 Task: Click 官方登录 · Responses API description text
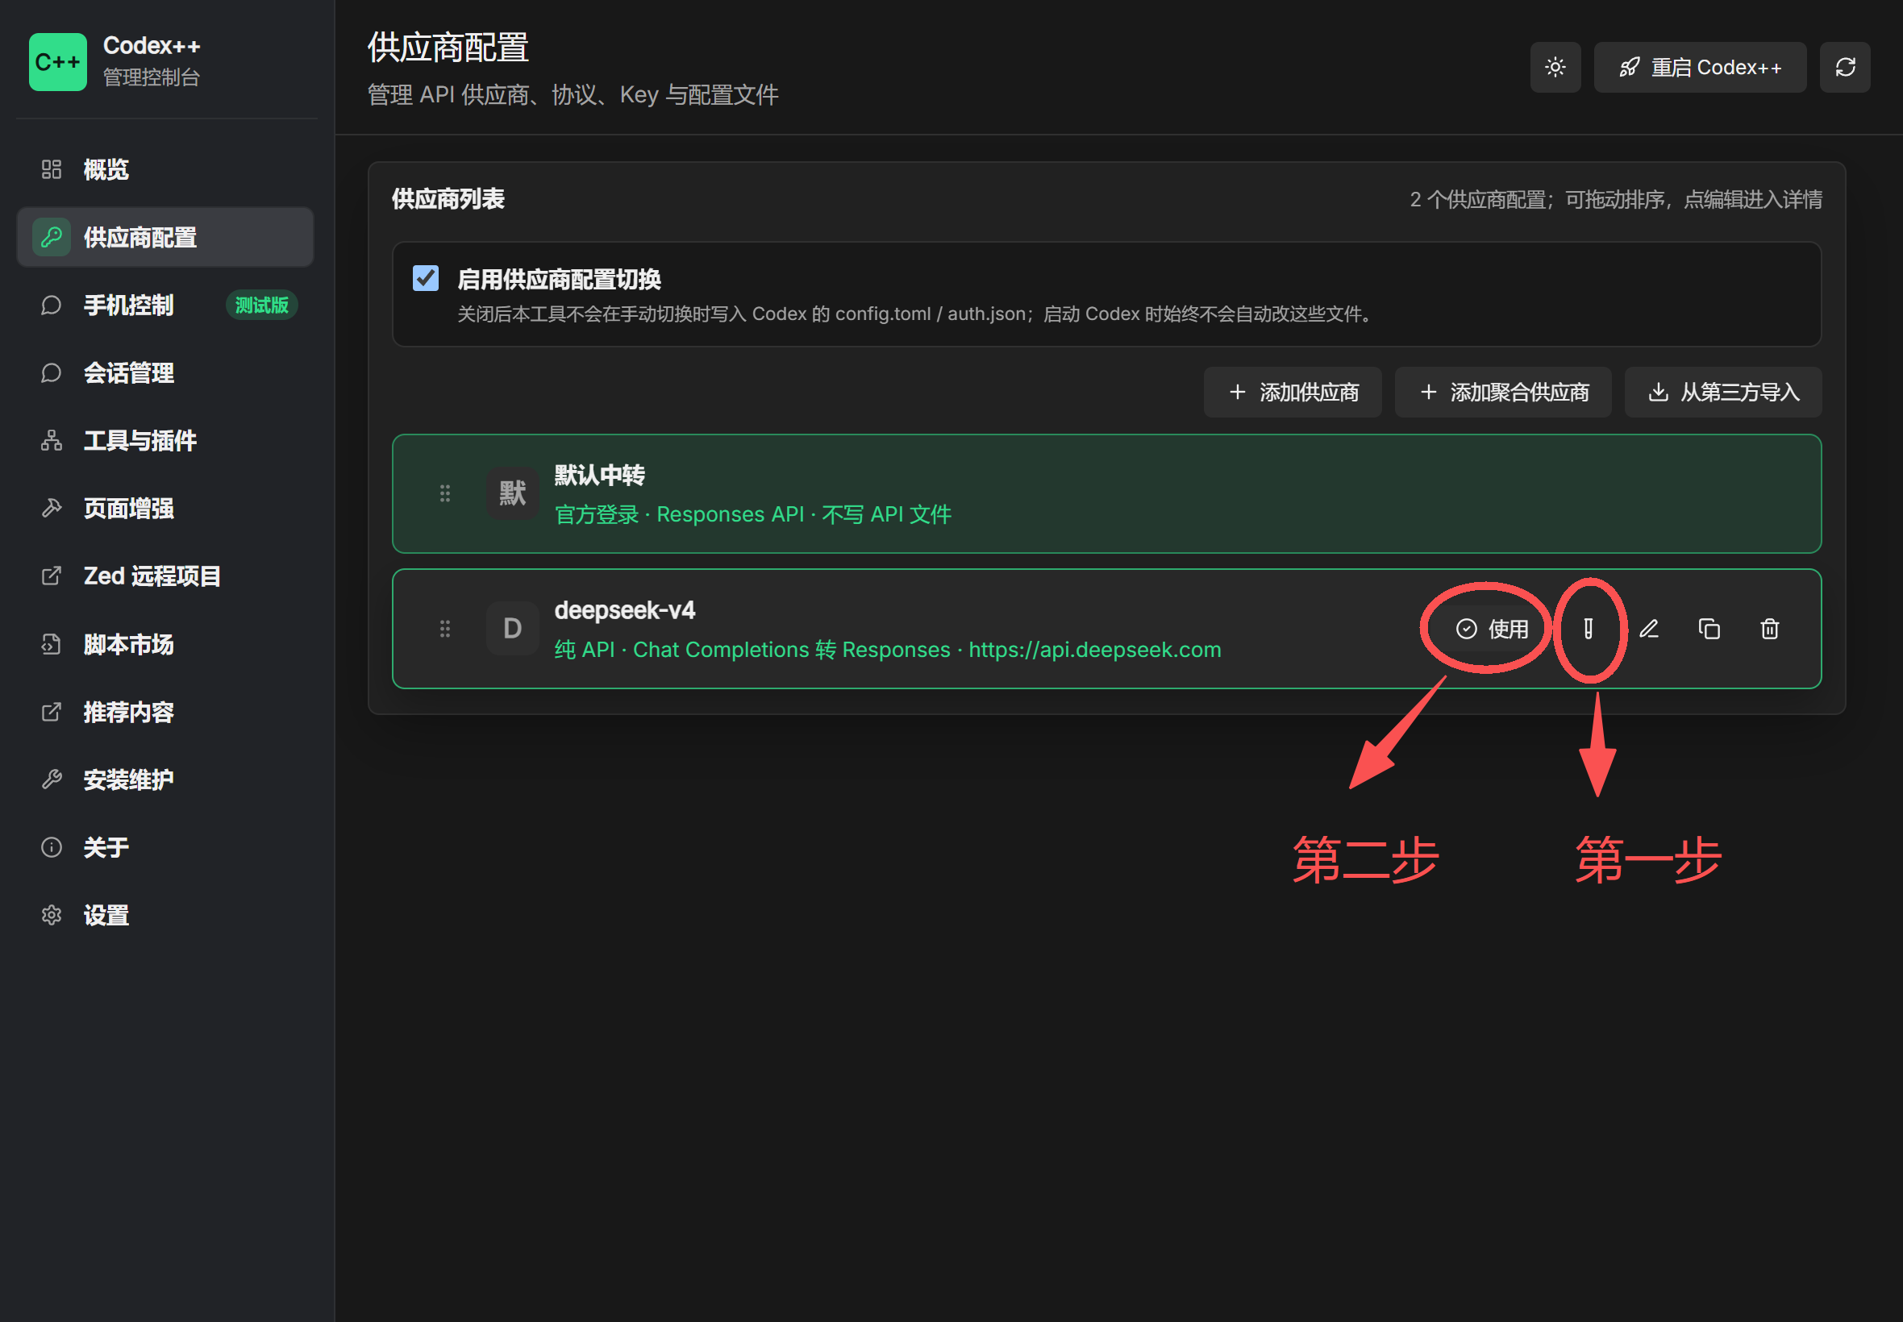pos(753,515)
